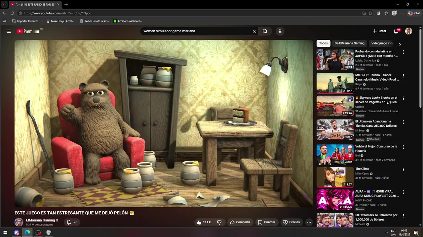Open Probando comida latina en JAPÓN thumbnail
Viewport: 423px width, 237px height.
click(335, 60)
